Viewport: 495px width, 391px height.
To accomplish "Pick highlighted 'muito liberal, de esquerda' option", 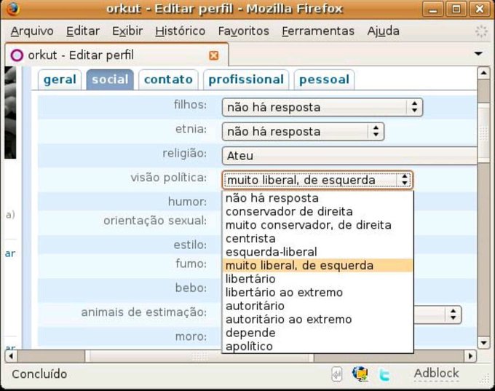I will coord(318,266).
